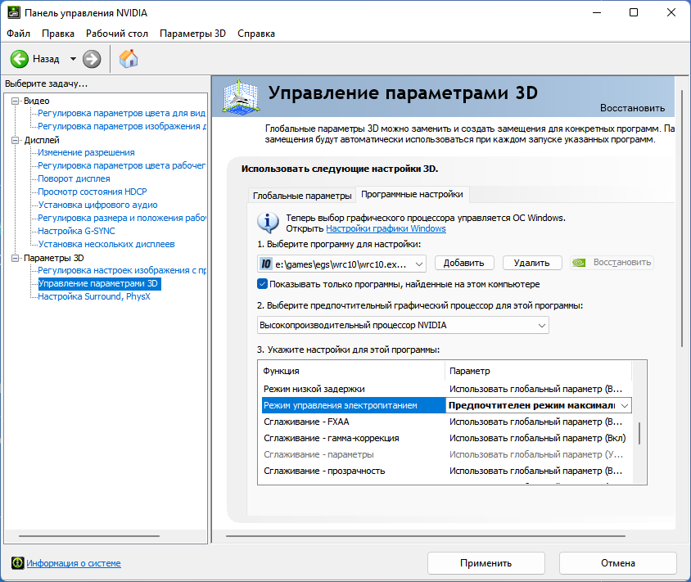Open the Параметры 3D menu

pyautogui.click(x=192, y=34)
